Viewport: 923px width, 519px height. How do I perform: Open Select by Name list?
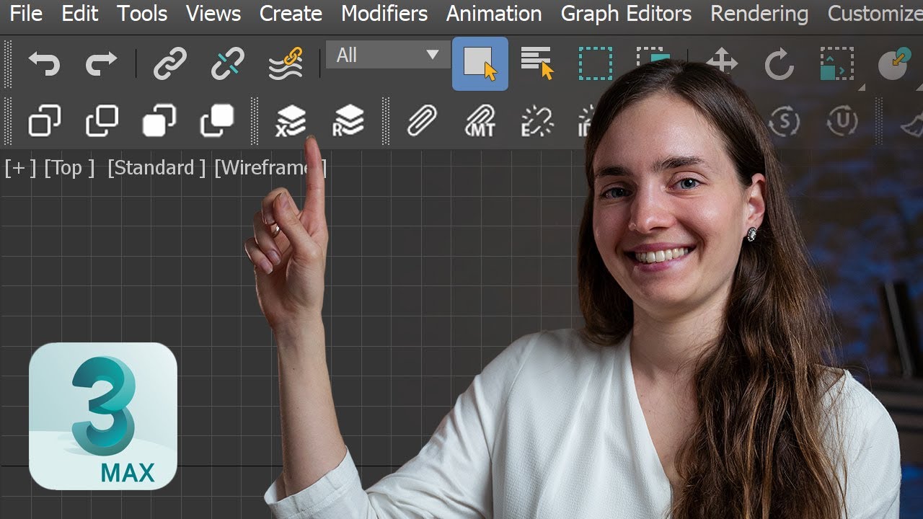537,63
